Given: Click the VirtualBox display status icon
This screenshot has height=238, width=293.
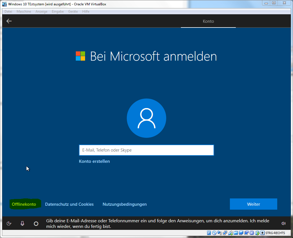Looking at the screenshot, I should tap(241, 233).
